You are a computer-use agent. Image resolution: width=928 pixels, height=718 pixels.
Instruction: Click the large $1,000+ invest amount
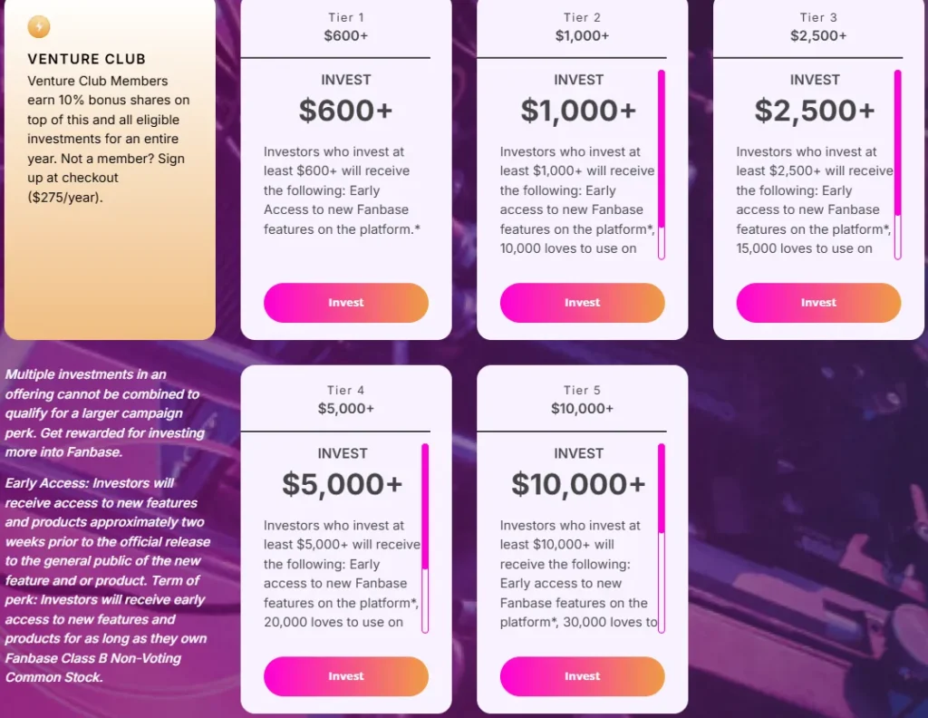578,111
